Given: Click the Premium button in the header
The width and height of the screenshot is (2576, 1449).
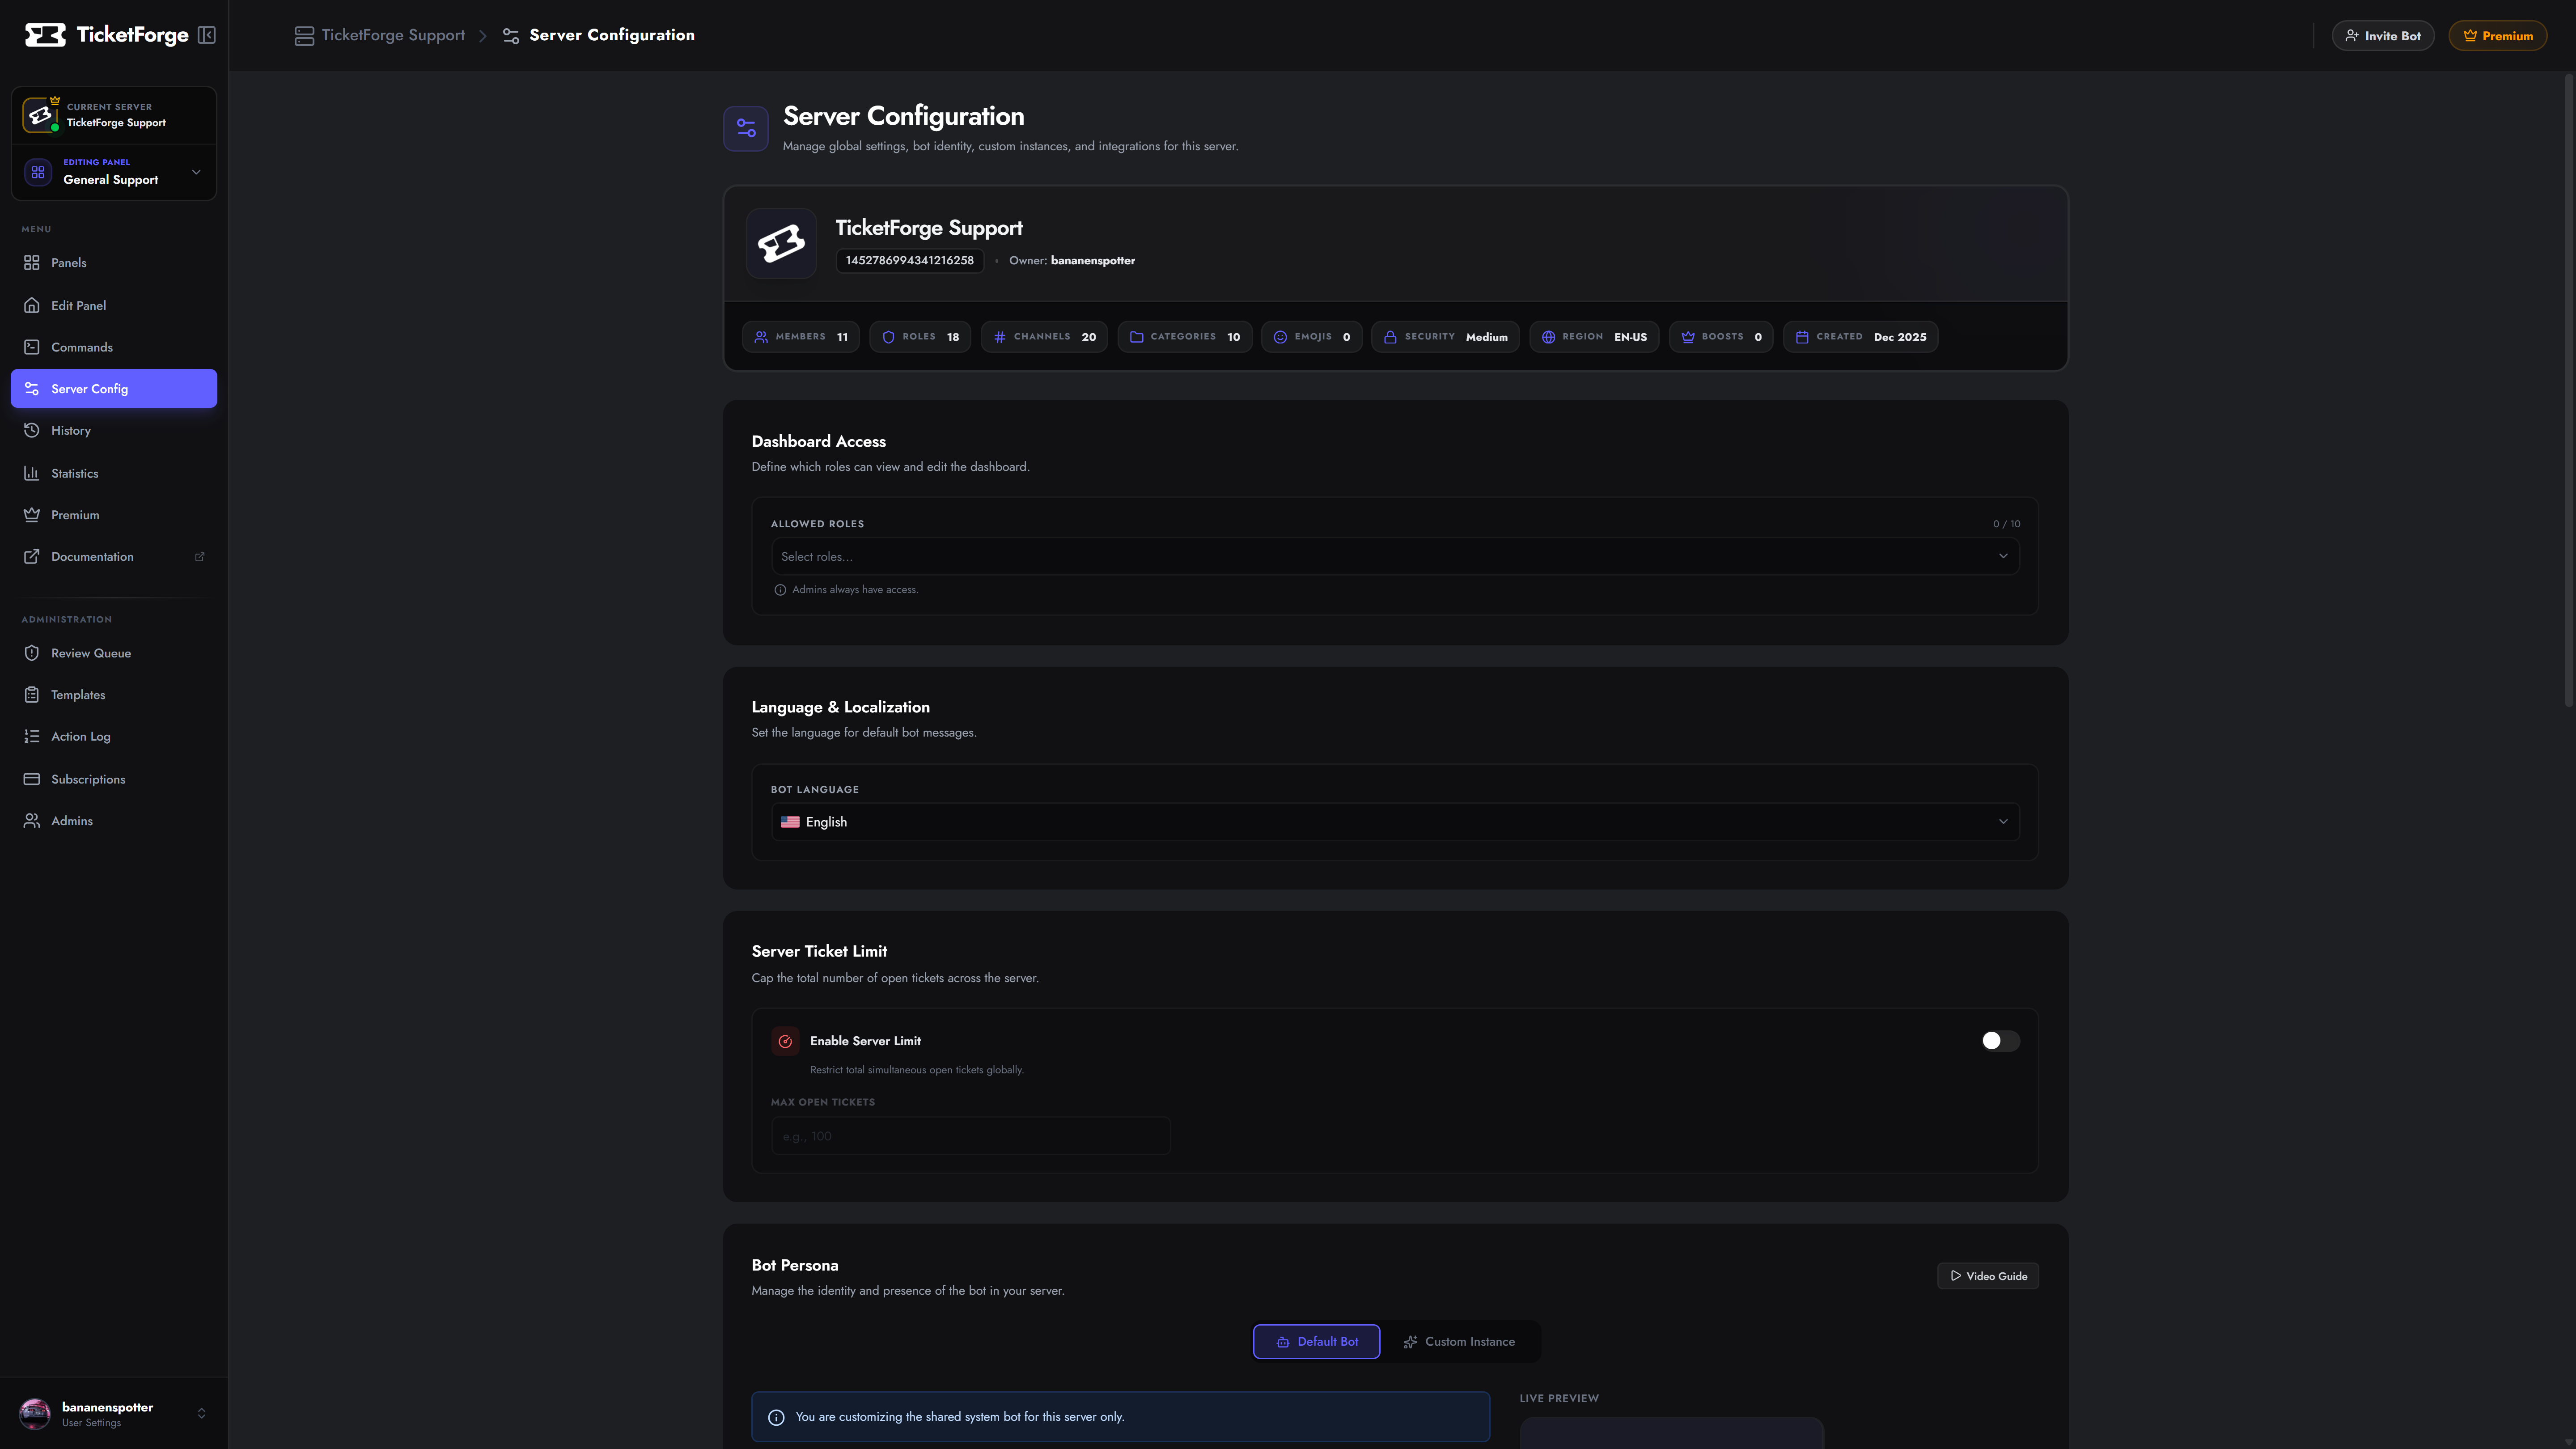Looking at the screenshot, I should point(2498,36).
